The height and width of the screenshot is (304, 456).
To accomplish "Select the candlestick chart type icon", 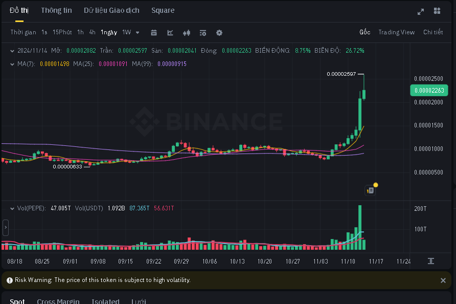I will (x=187, y=33).
